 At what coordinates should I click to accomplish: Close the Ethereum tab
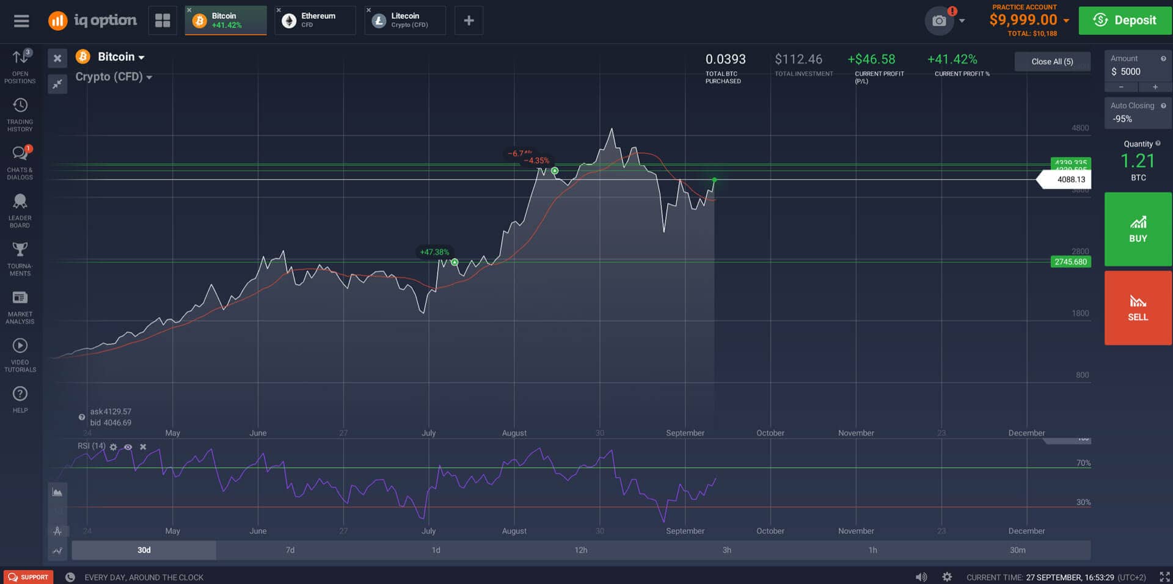pyautogui.click(x=279, y=10)
